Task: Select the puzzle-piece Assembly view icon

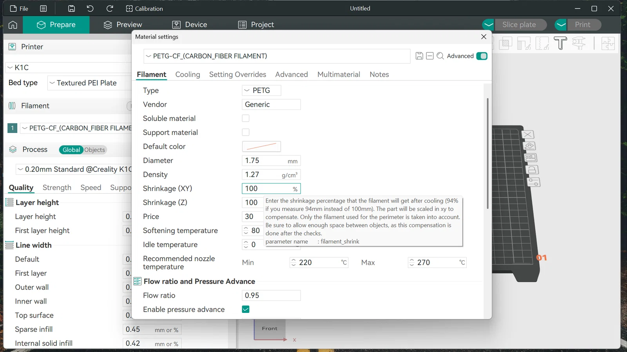Action: [x=608, y=43]
